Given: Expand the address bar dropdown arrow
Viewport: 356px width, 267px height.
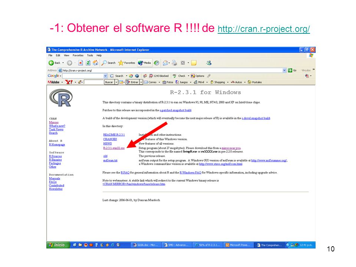Looking at the screenshot, I should coord(284,70).
